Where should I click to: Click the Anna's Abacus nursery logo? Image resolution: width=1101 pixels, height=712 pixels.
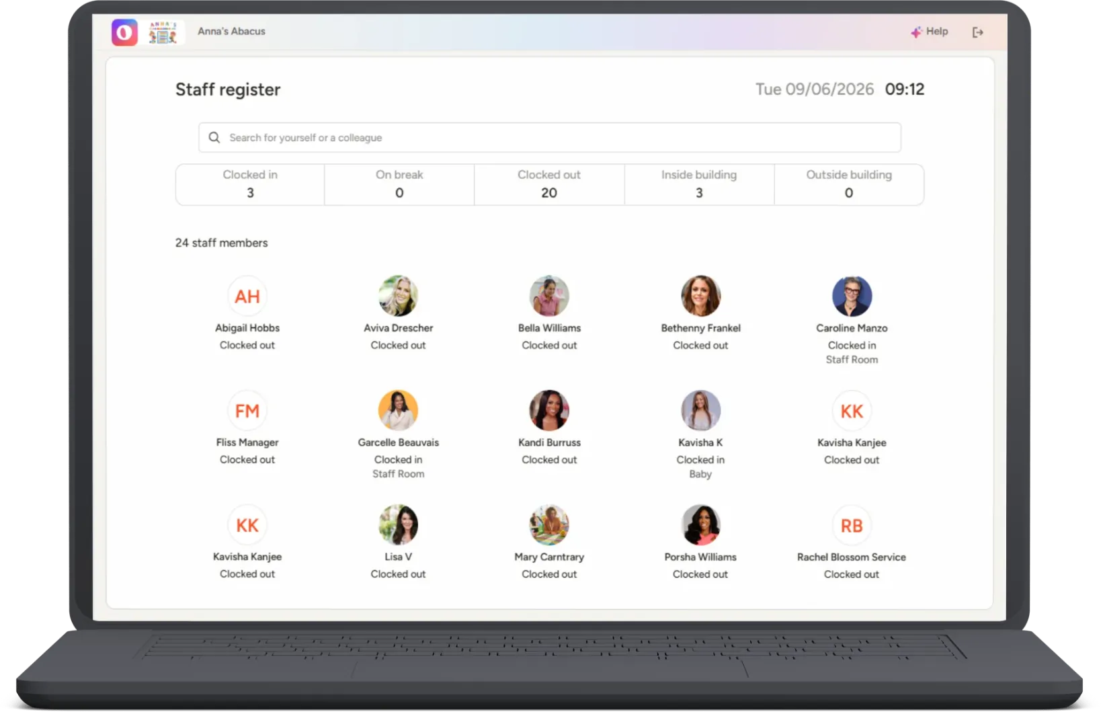coord(163,32)
